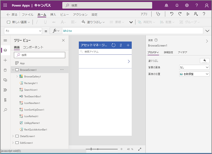Switch to the 挿入 menu tab

pos(53,14)
